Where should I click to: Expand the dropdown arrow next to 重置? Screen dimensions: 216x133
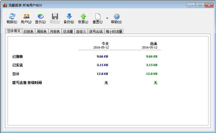[x=107, y=18]
